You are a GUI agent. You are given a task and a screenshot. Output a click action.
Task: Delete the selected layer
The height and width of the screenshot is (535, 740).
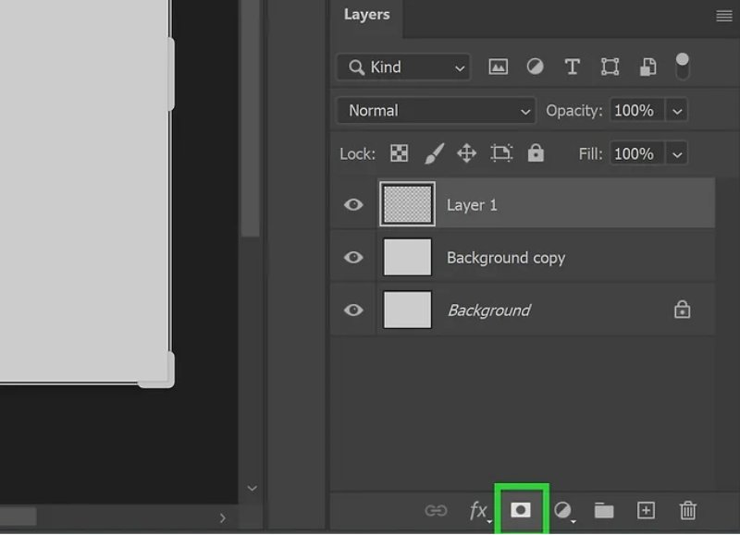(x=687, y=509)
